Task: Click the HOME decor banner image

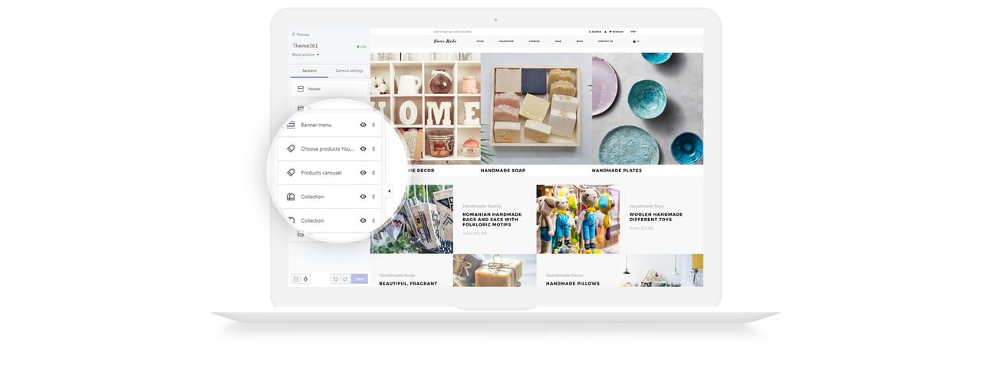Action: pos(426,108)
